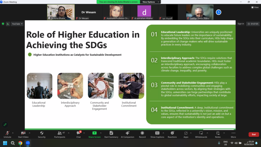Image resolution: width=261 pixels, height=147 pixels.
Task: Select the Assistant Professor Dr participant thumbnail
Action: (116, 12)
